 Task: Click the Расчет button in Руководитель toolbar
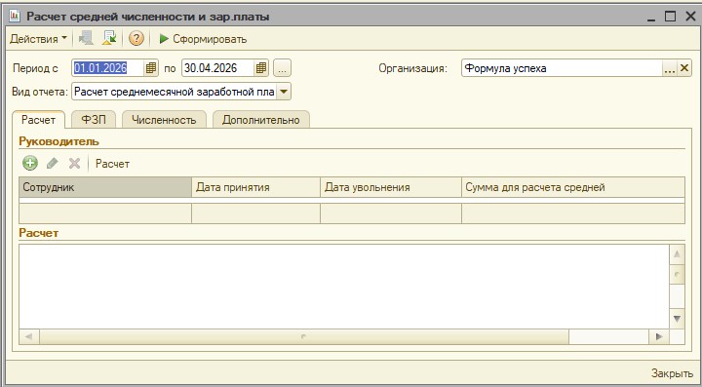(112, 164)
